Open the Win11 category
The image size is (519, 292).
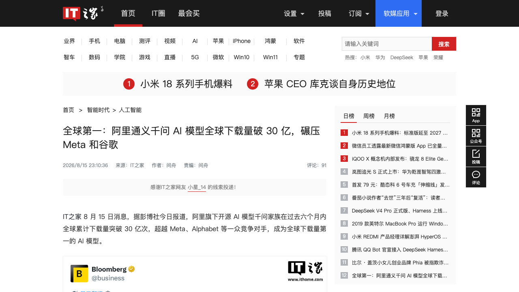coord(270,57)
